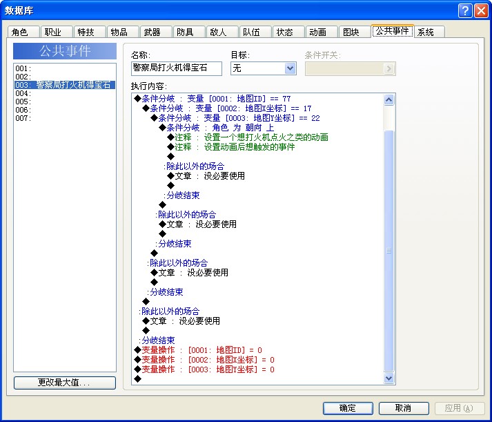Switch to the 职业 tab
Screen dimensions: 492x422
pyautogui.click(x=57, y=32)
